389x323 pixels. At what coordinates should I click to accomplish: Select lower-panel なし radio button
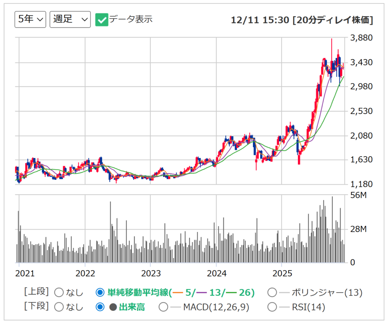click(x=59, y=307)
